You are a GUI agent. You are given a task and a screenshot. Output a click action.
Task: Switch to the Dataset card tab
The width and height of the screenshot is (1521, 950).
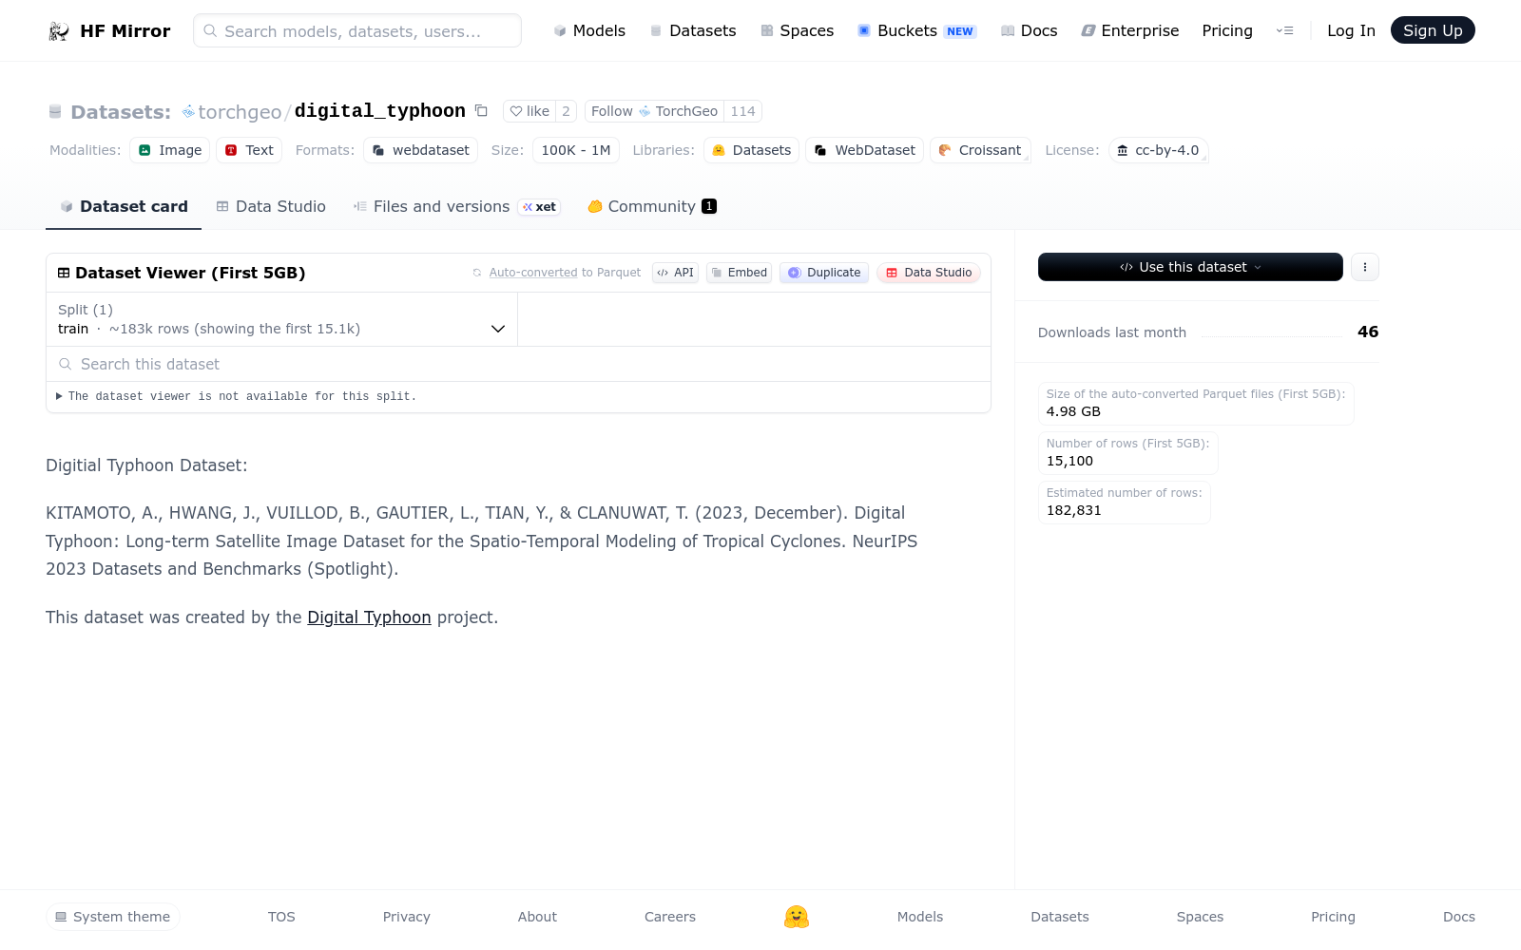pos(124,206)
